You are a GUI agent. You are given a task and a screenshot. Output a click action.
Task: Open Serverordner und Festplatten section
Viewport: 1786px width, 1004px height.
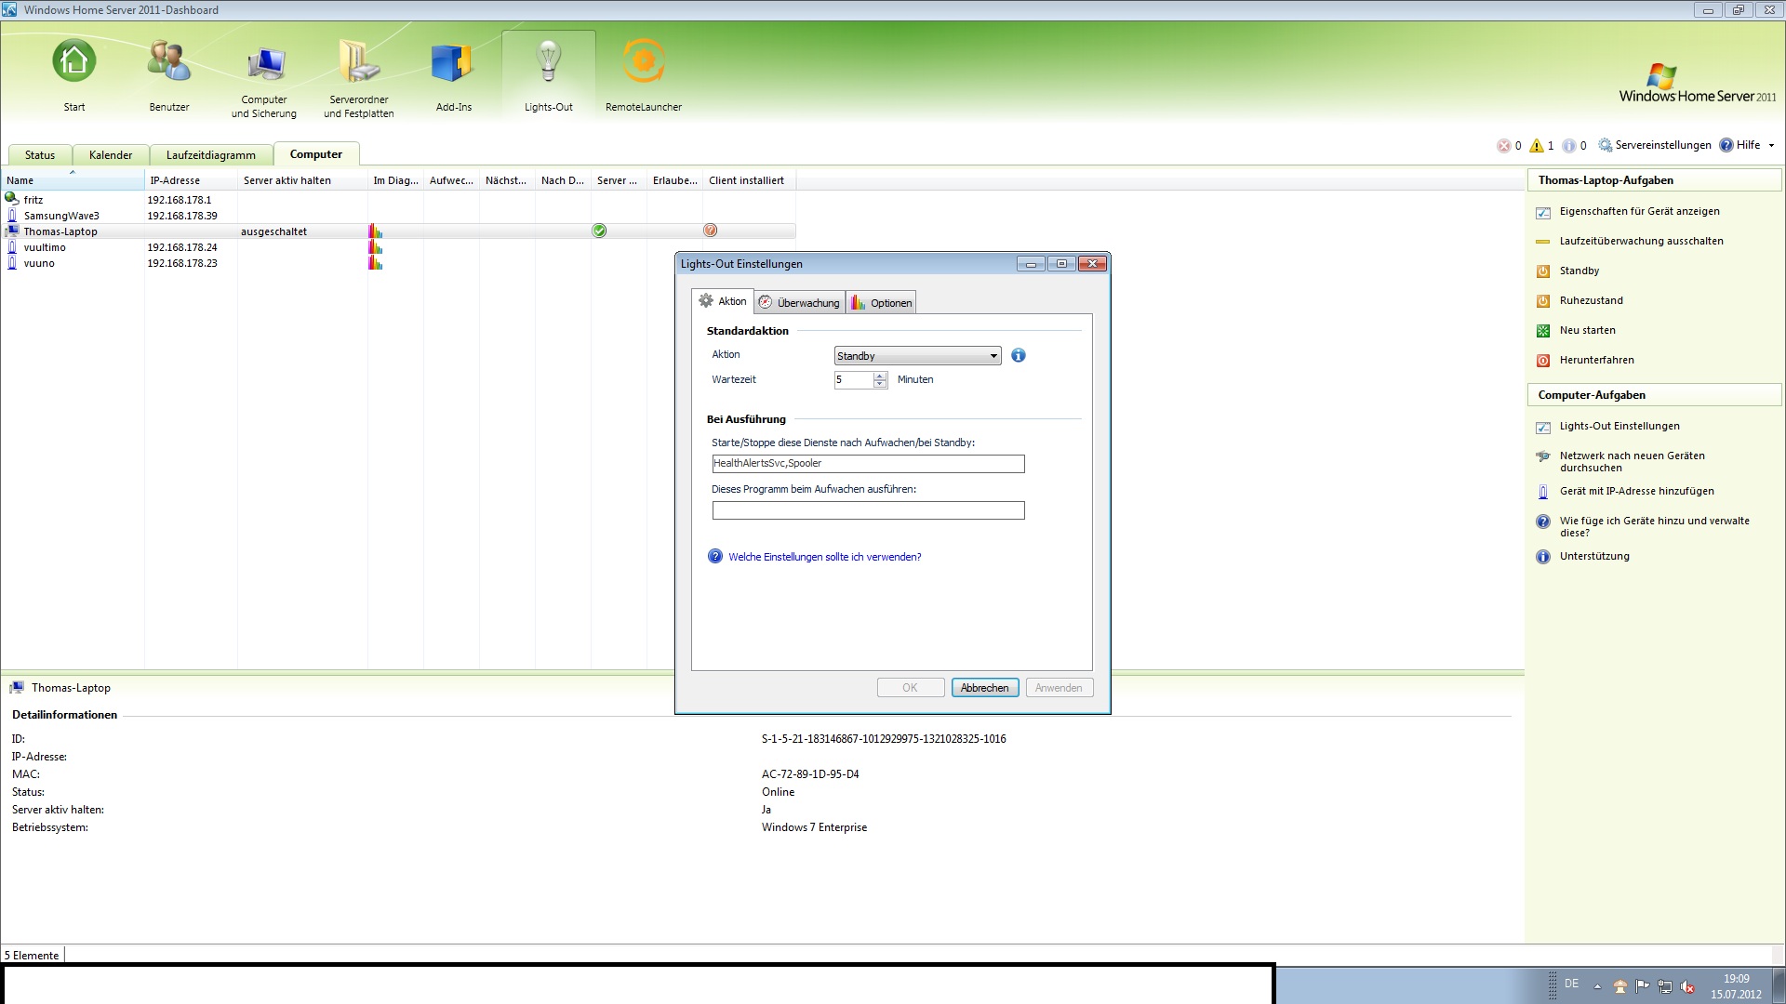[x=359, y=62]
